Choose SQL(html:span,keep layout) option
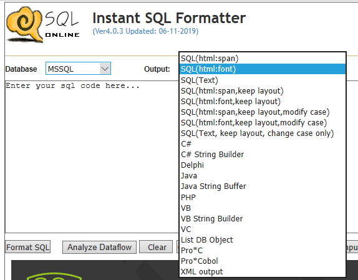Viewport: 358px width, 280px height. pyautogui.click(x=263, y=91)
